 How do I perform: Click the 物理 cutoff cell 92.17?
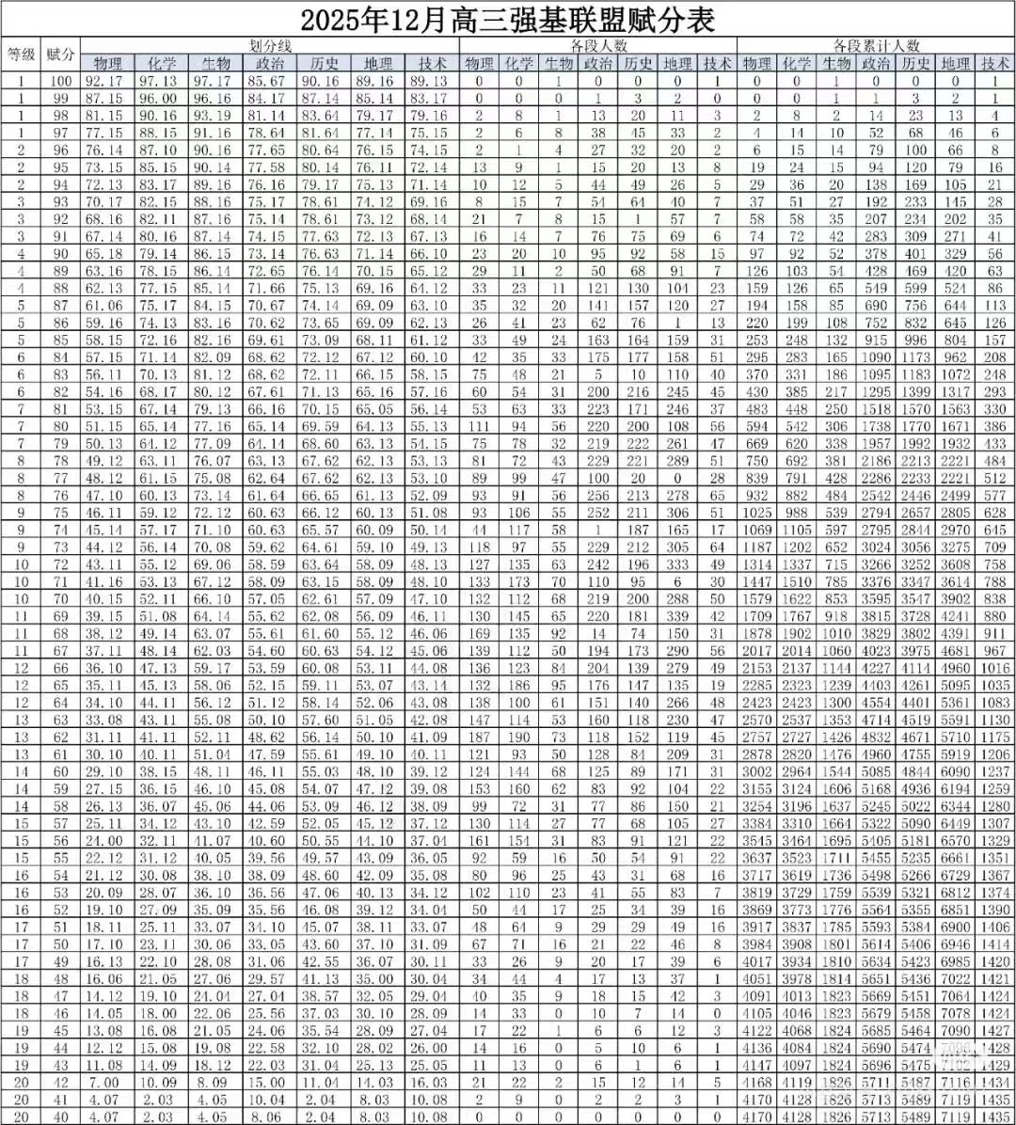(x=104, y=81)
